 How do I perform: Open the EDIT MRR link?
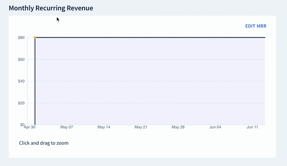(x=256, y=26)
